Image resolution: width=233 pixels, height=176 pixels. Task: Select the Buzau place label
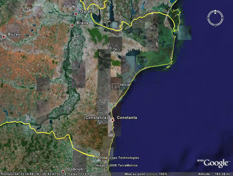click(x=14, y=34)
